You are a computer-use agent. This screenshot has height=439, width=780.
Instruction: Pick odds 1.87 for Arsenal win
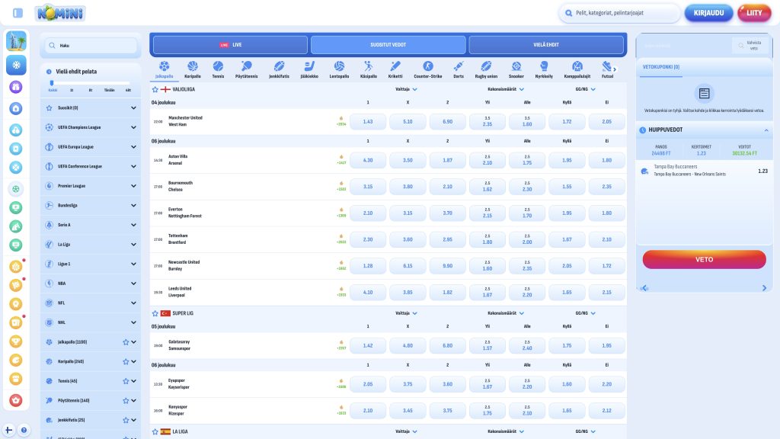pyautogui.click(x=447, y=160)
